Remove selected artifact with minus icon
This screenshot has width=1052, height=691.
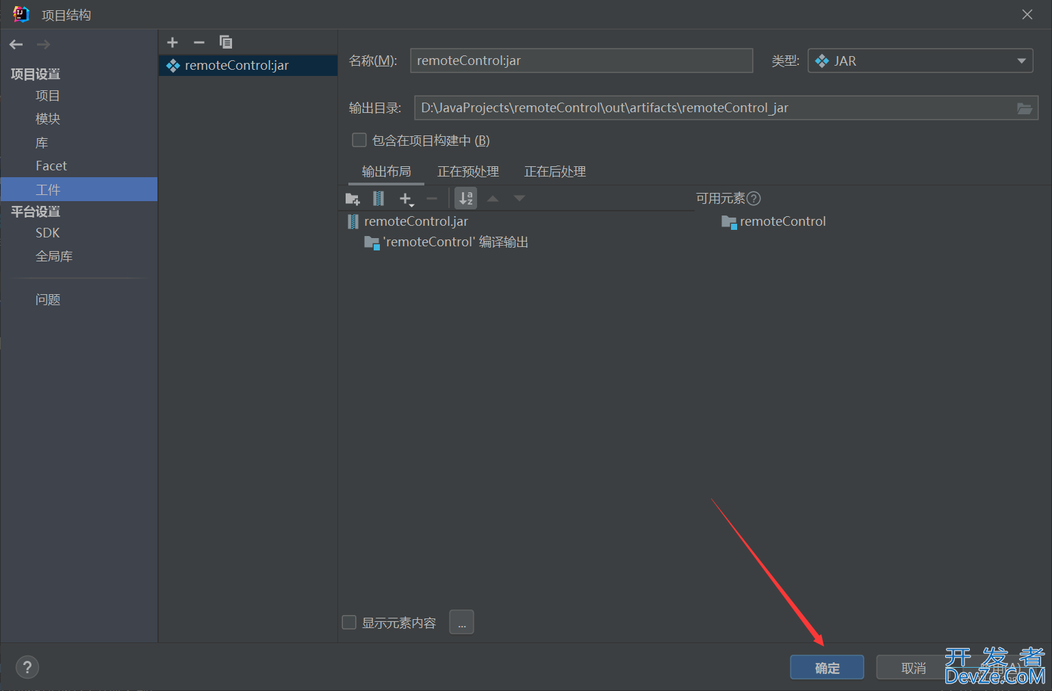199,42
